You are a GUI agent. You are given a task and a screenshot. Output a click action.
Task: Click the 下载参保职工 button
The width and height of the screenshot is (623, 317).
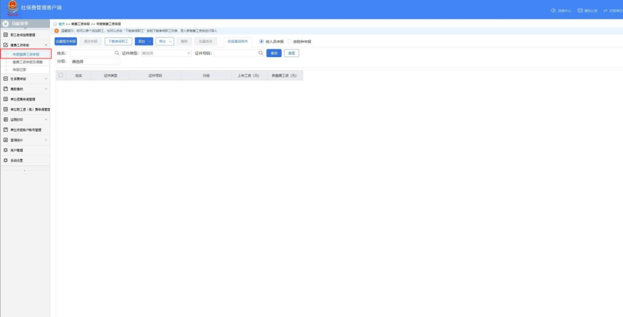click(x=118, y=42)
